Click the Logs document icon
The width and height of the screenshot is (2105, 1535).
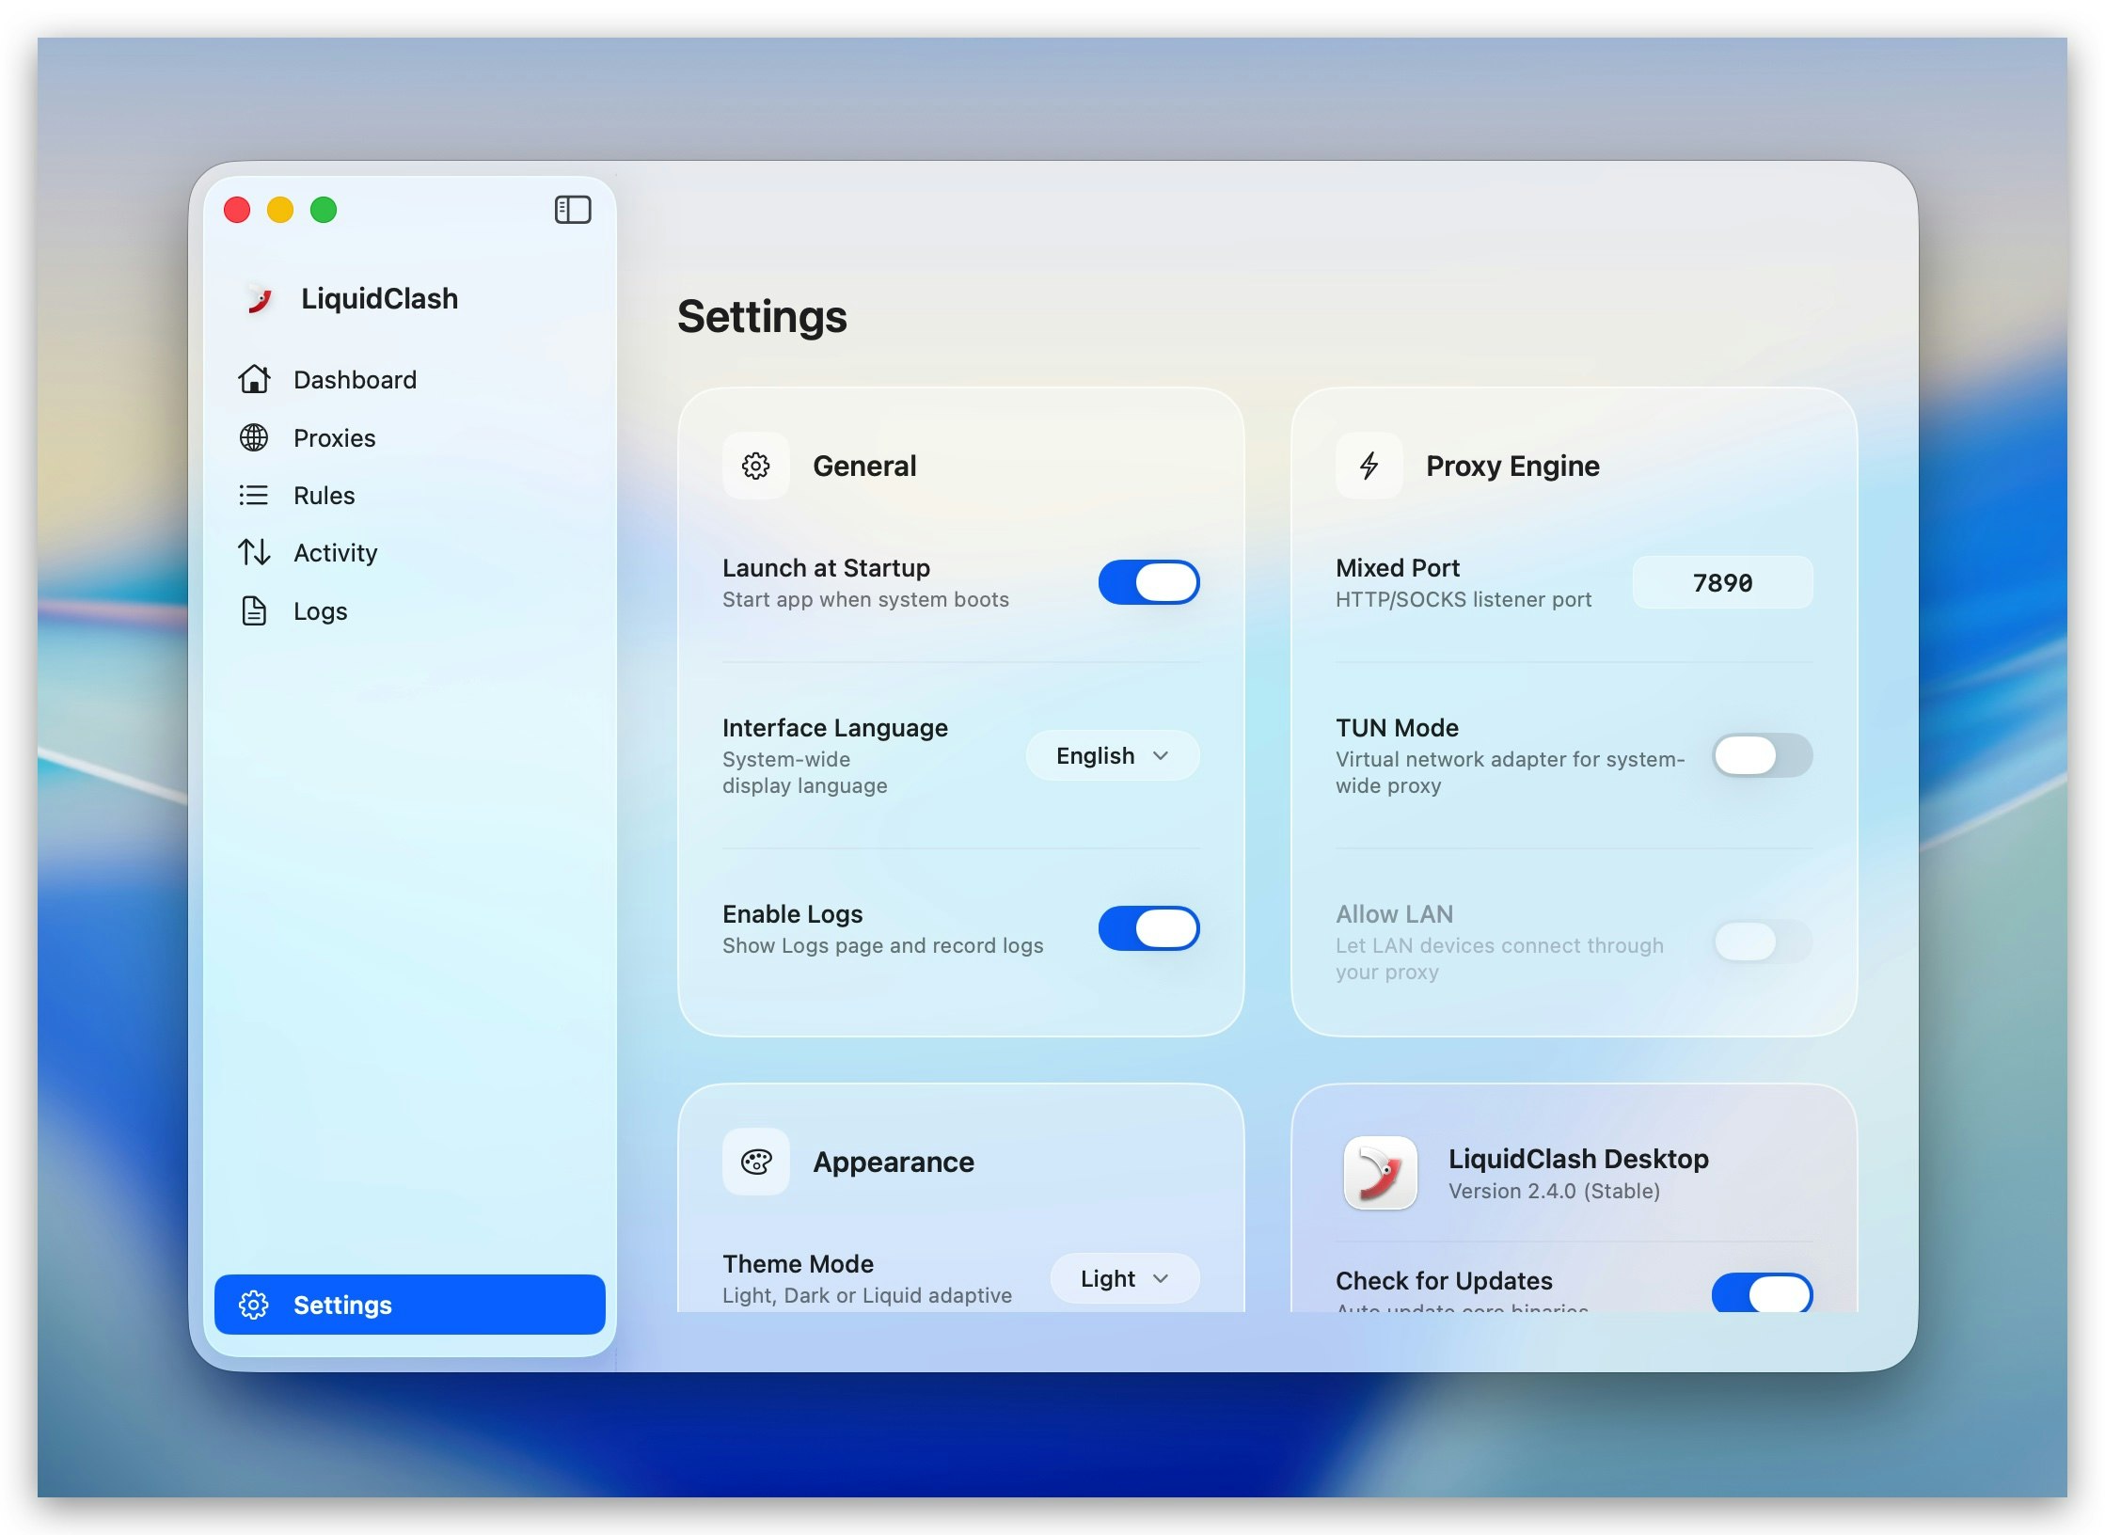point(254,610)
